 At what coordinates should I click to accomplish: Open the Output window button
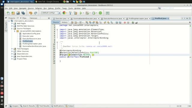click(x=70, y=106)
